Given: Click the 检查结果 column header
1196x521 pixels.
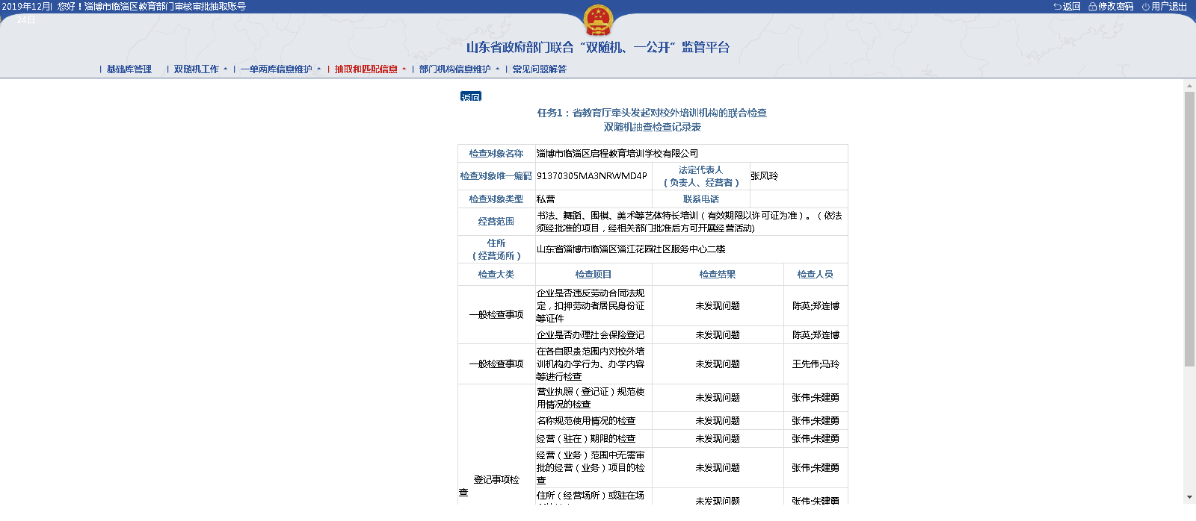Looking at the screenshot, I should (717, 275).
